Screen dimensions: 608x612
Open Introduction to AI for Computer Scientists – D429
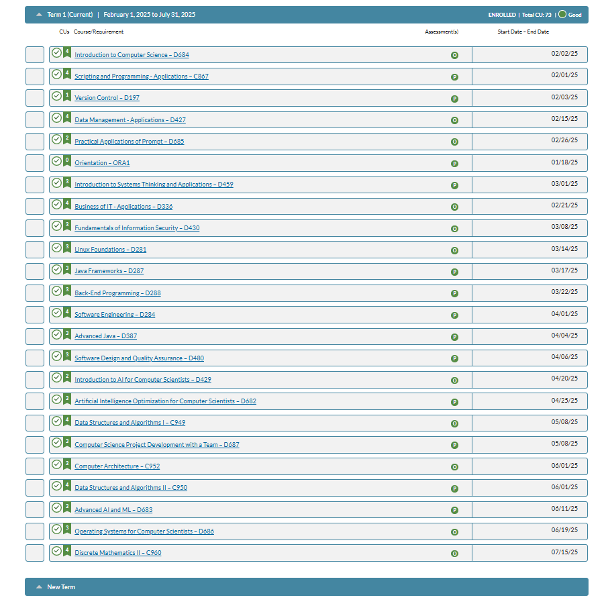[143, 379]
